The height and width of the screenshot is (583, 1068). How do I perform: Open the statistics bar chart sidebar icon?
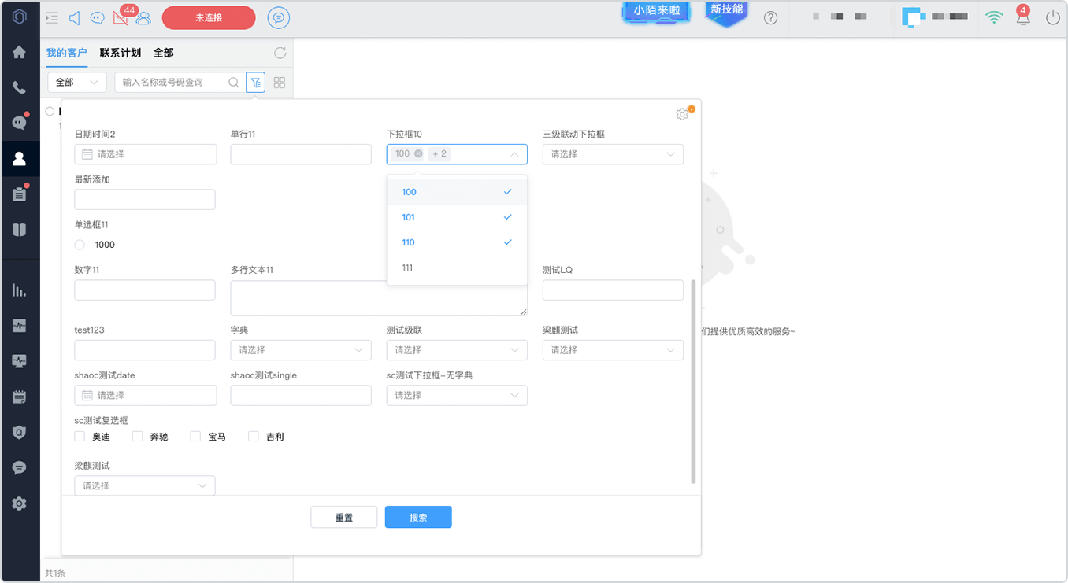click(19, 290)
